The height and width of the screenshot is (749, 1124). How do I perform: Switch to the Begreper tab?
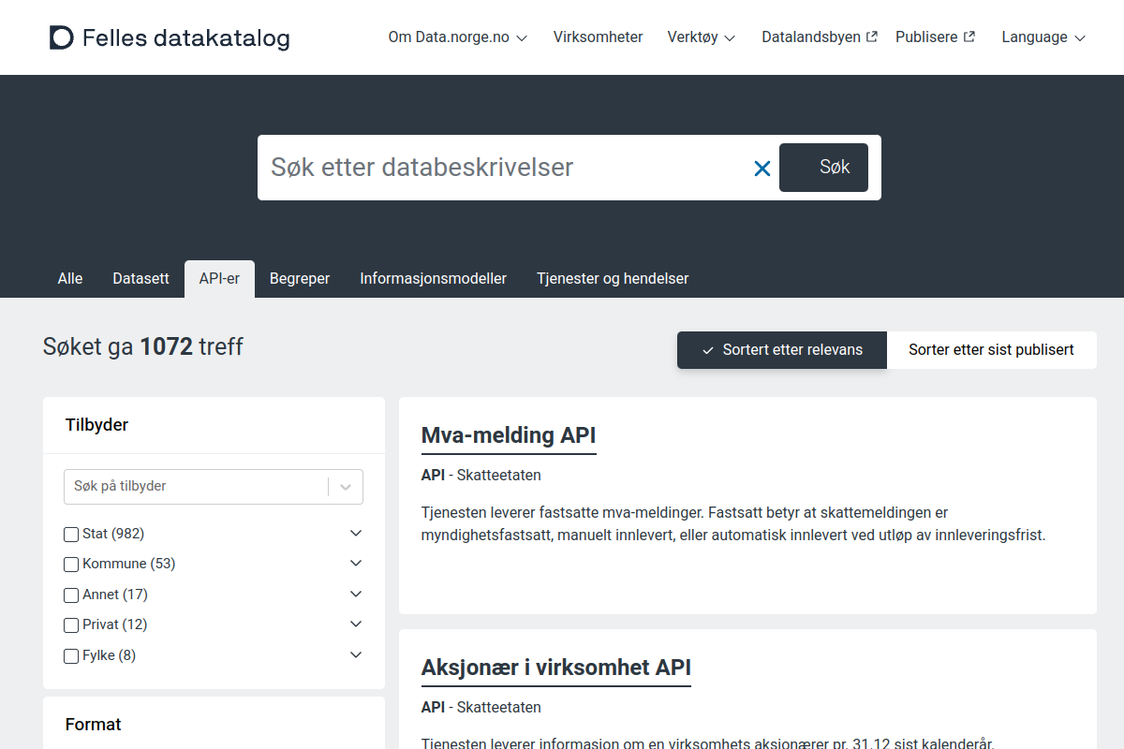click(300, 279)
